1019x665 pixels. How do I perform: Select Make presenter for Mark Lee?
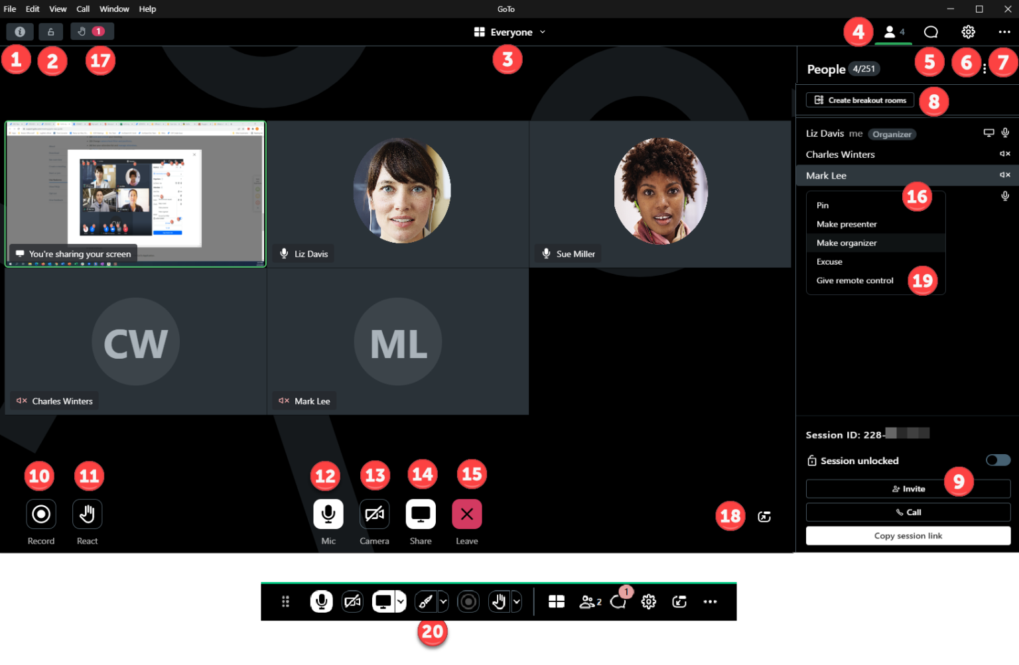pyautogui.click(x=847, y=224)
